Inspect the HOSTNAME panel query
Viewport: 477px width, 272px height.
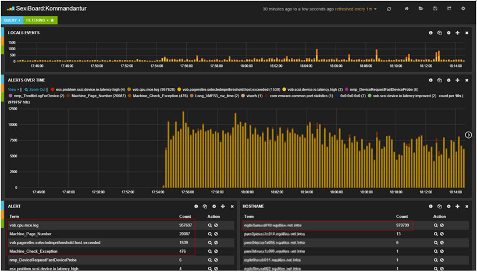tap(440, 207)
